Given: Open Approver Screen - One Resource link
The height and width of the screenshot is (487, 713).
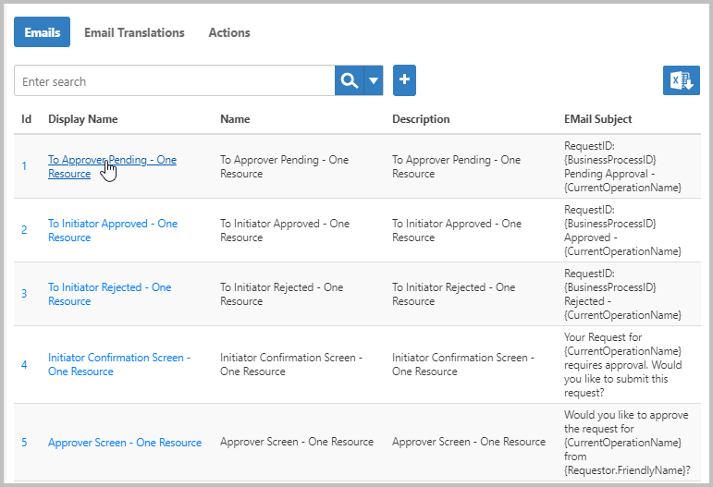Looking at the screenshot, I should (124, 443).
